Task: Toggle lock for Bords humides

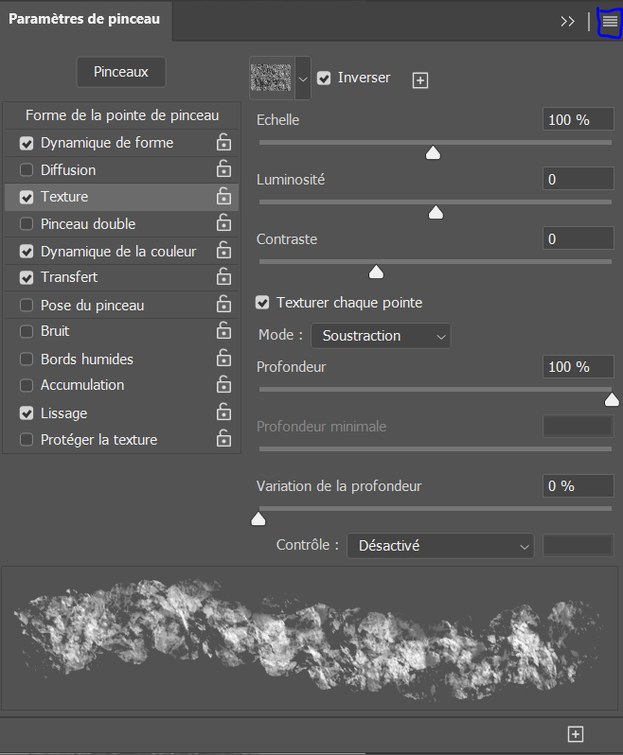Action: 223,360
